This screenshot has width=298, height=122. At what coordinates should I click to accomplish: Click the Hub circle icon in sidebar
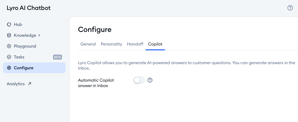9,24
